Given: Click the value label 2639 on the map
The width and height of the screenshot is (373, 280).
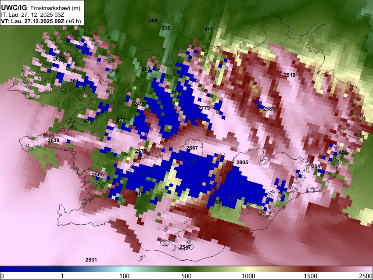Looking at the screenshot, I should tap(54, 140).
